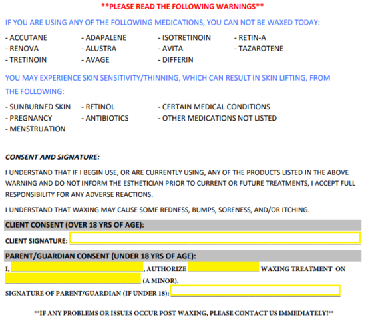This screenshot has width=366, height=317.
Task: Click the ADAPALENE medication entry
Action: point(104,37)
